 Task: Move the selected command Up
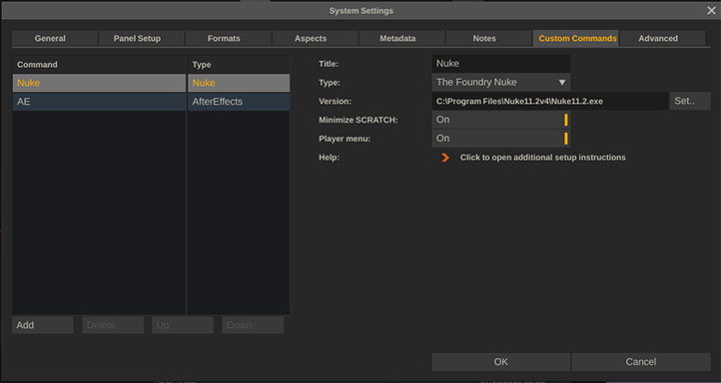(x=183, y=325)
